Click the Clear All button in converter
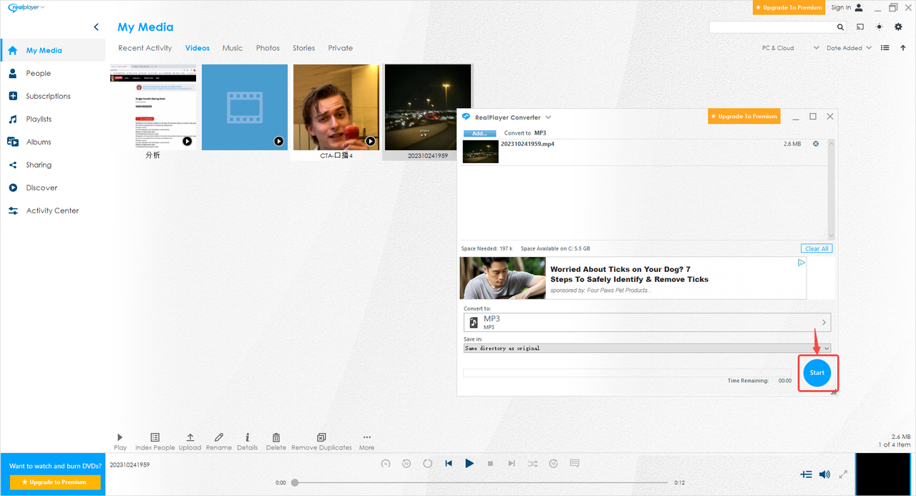This screenshot has width=916, height=496. coord(817,248)
